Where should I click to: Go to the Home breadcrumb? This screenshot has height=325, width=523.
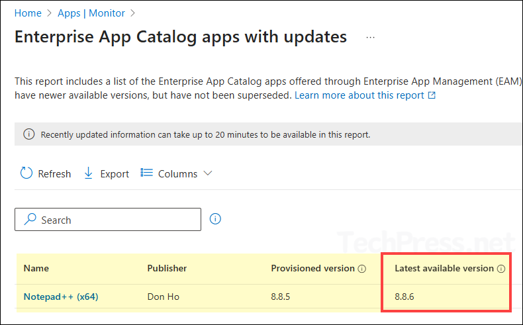point(27,13)
